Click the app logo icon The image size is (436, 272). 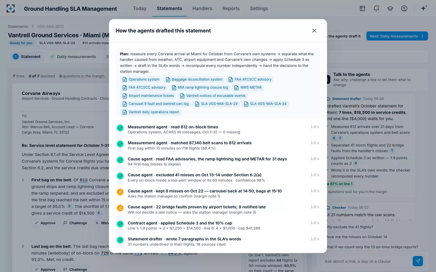click(x=11, y=8)
